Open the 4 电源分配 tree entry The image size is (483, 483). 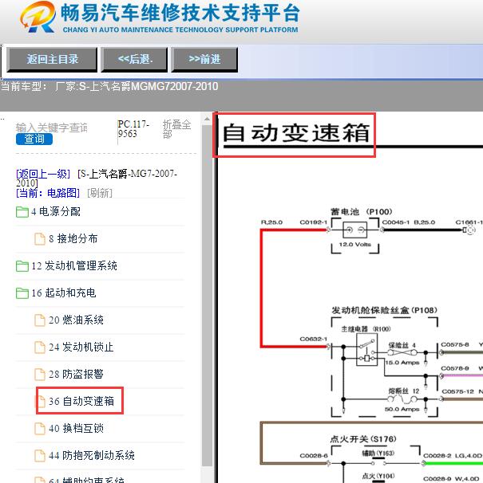click(56, 212)
